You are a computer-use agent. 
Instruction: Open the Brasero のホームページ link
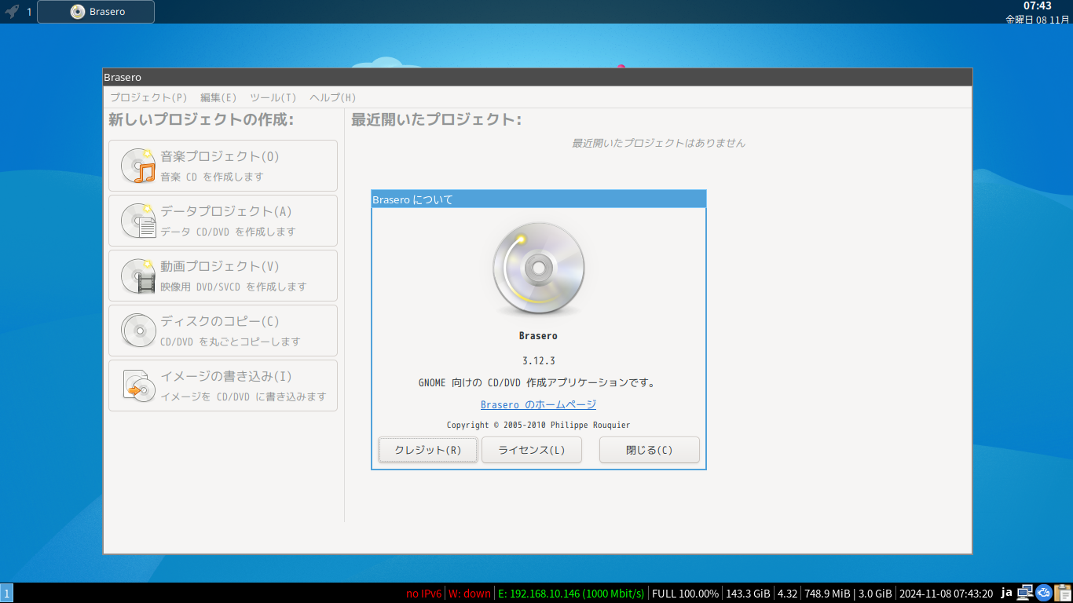point(539,404)
